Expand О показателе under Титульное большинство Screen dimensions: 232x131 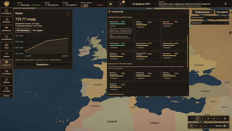tap(114, 78)
